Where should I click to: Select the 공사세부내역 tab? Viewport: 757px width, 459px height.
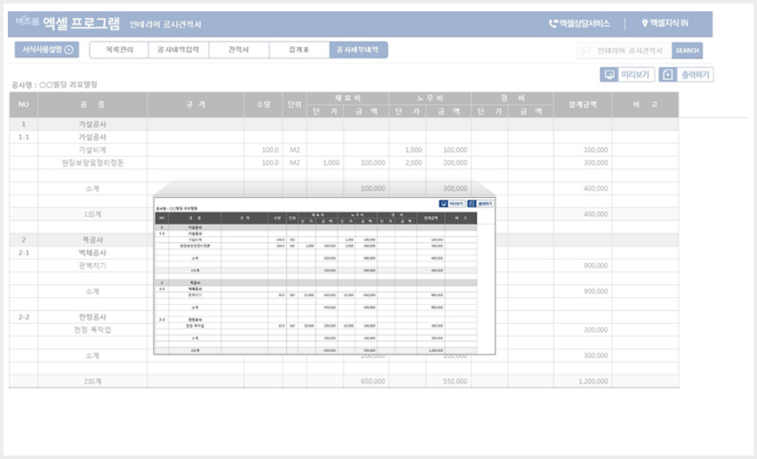(358, 50)
